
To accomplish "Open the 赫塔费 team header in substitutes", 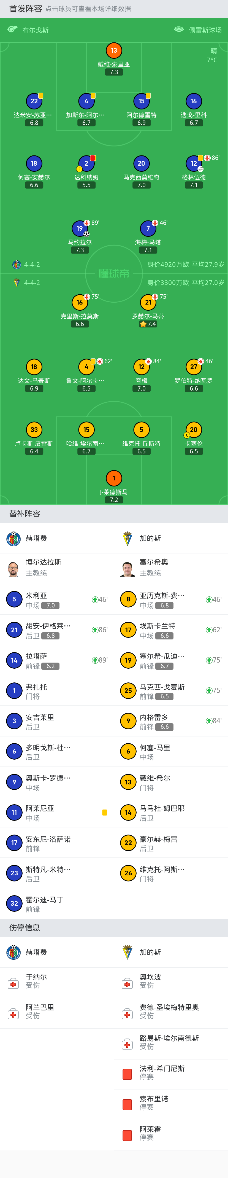I will click(57, 538).
